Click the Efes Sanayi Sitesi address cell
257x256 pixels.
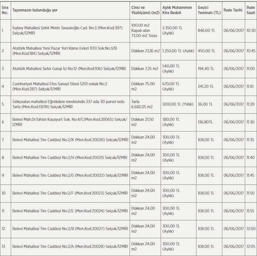coord(60,86)
